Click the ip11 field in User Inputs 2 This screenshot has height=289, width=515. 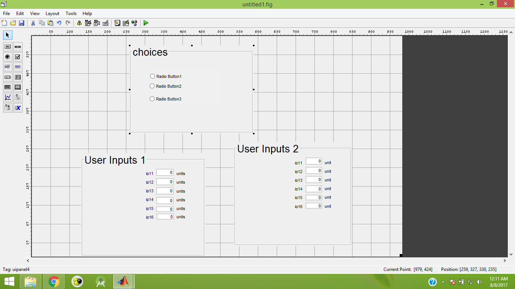tap(314, 161)
